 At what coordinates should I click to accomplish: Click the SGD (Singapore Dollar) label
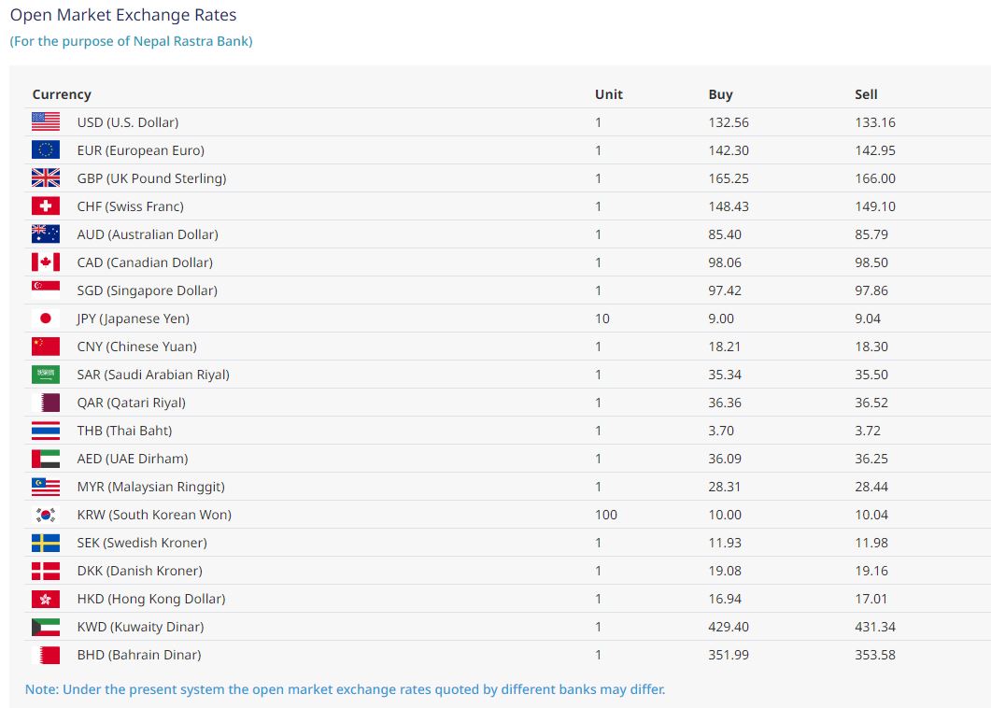click(148, 290)
